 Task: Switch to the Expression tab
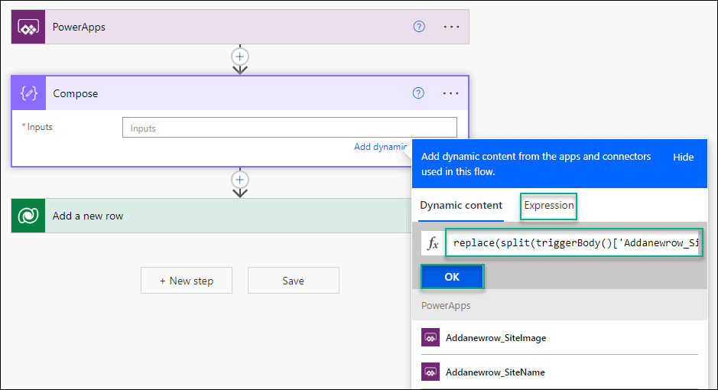coord(548,206)
